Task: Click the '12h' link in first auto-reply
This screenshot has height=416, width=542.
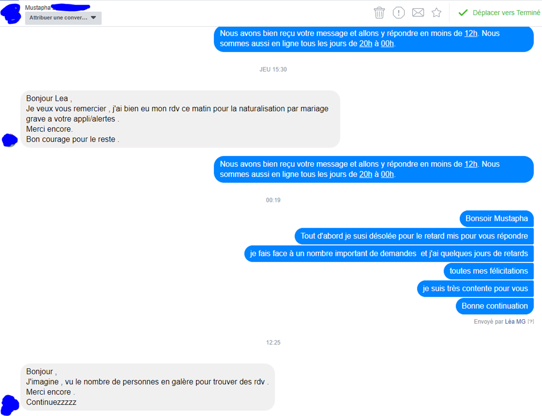Action: point(471,33)
